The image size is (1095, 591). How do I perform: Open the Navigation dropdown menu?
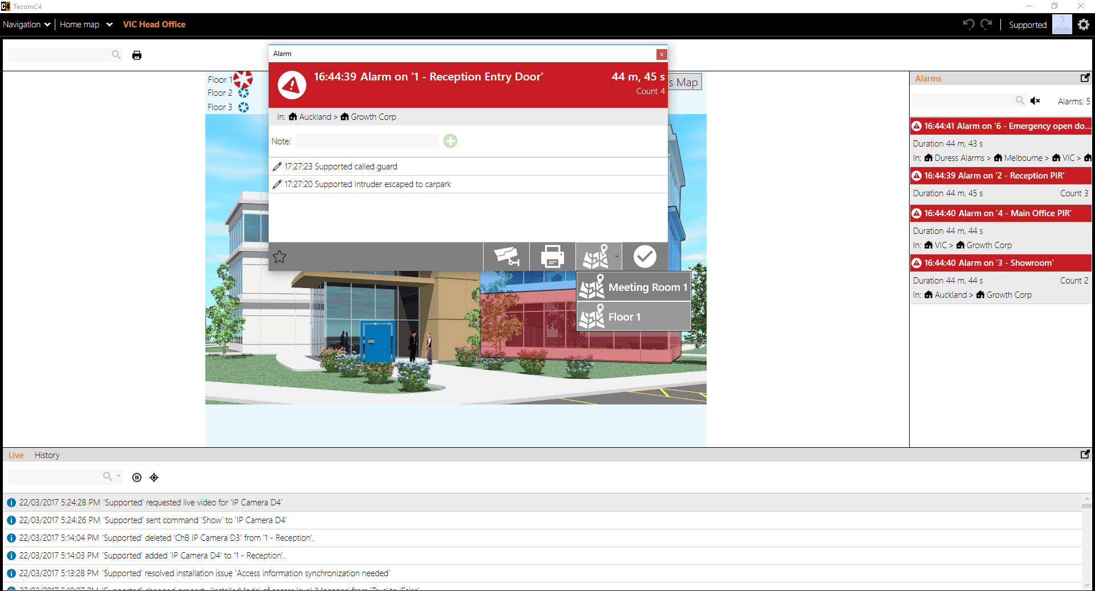click(27, 25)
